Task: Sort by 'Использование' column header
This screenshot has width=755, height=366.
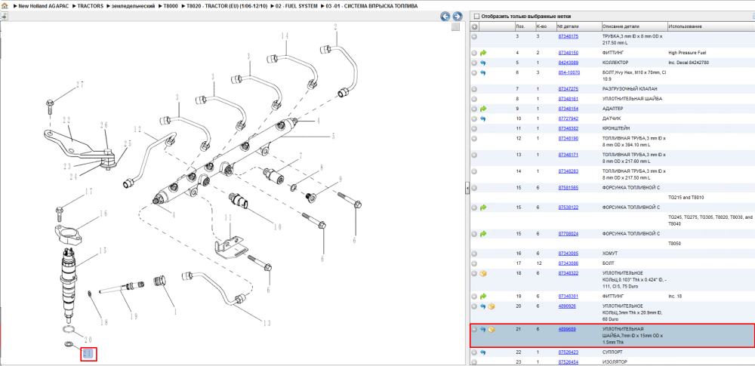Action: [710, 26]
